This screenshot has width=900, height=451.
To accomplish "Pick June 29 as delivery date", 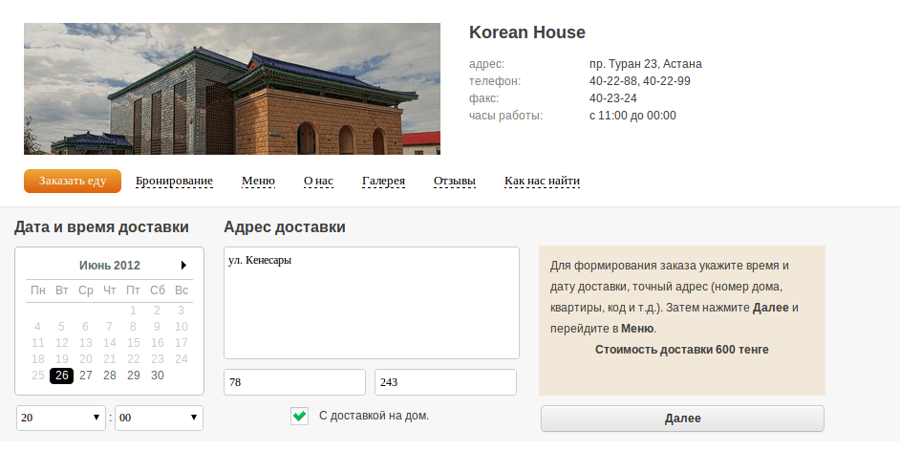I will click(x=133, y=376).
